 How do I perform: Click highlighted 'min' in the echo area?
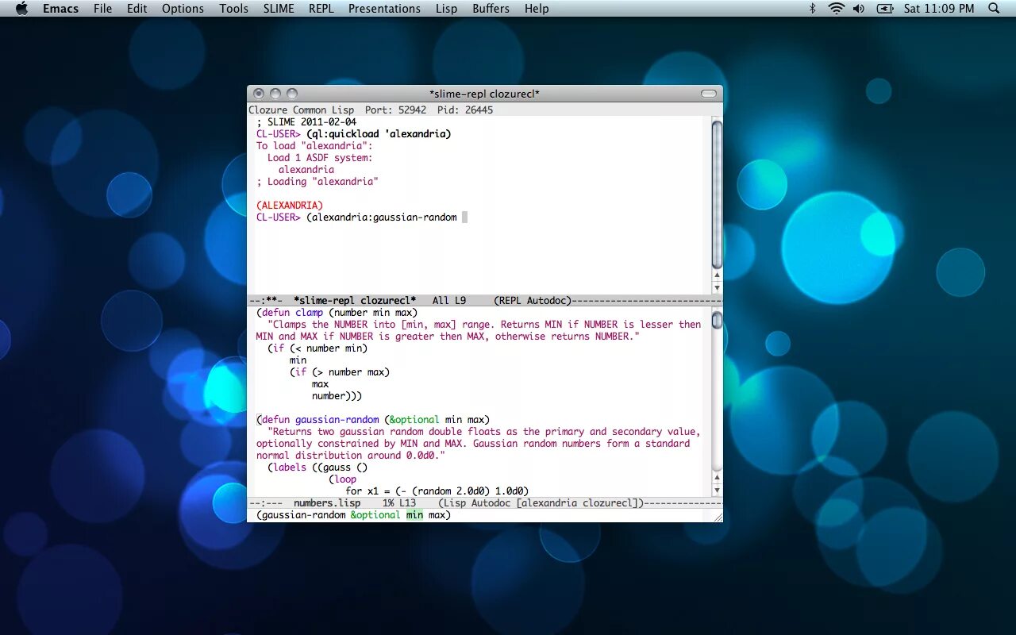point(415,515)
